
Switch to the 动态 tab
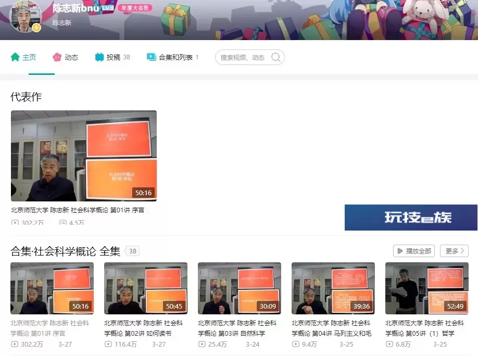pyautogui.click(x=66, y=57)
